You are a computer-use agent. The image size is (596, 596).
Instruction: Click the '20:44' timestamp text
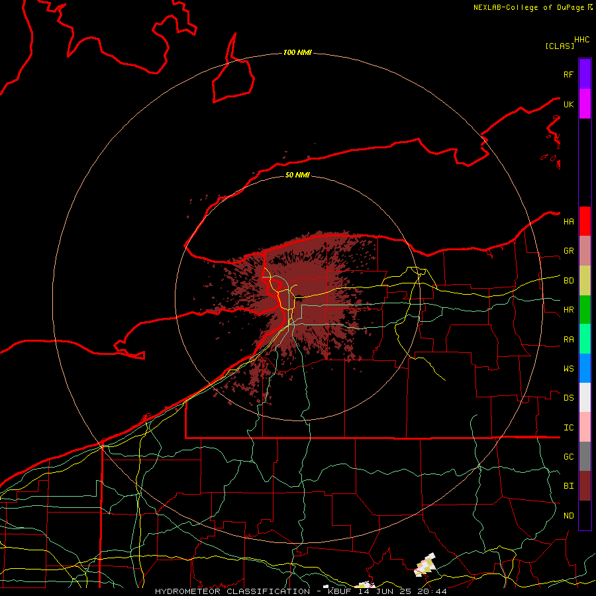pyautogui.click(x=432, y=591)
